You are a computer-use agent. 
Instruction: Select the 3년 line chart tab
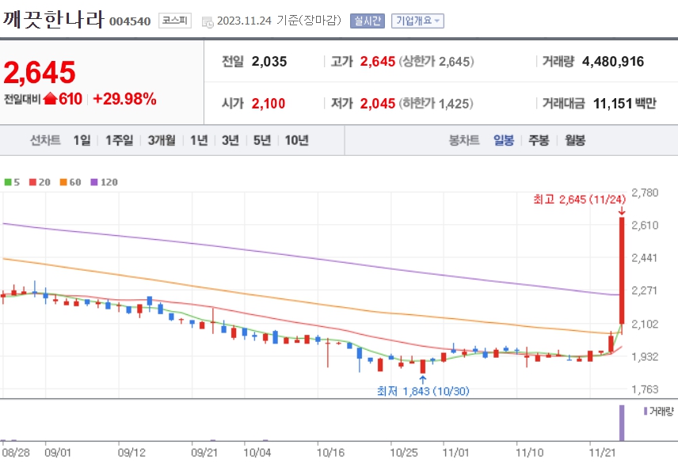pyautogui.click(x=230, y=140)
